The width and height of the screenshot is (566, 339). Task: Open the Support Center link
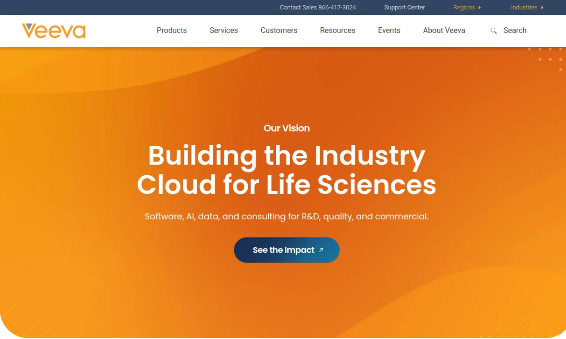405,8
